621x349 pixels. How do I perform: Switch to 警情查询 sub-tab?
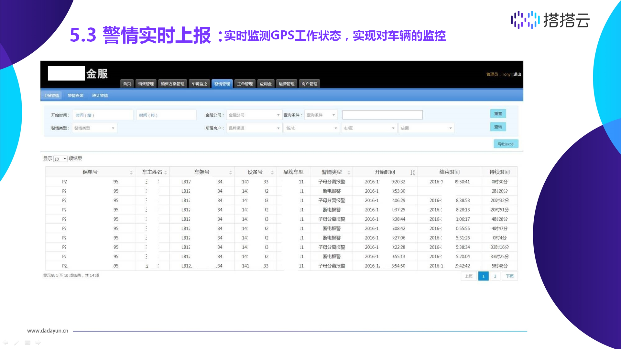(75, 96)
